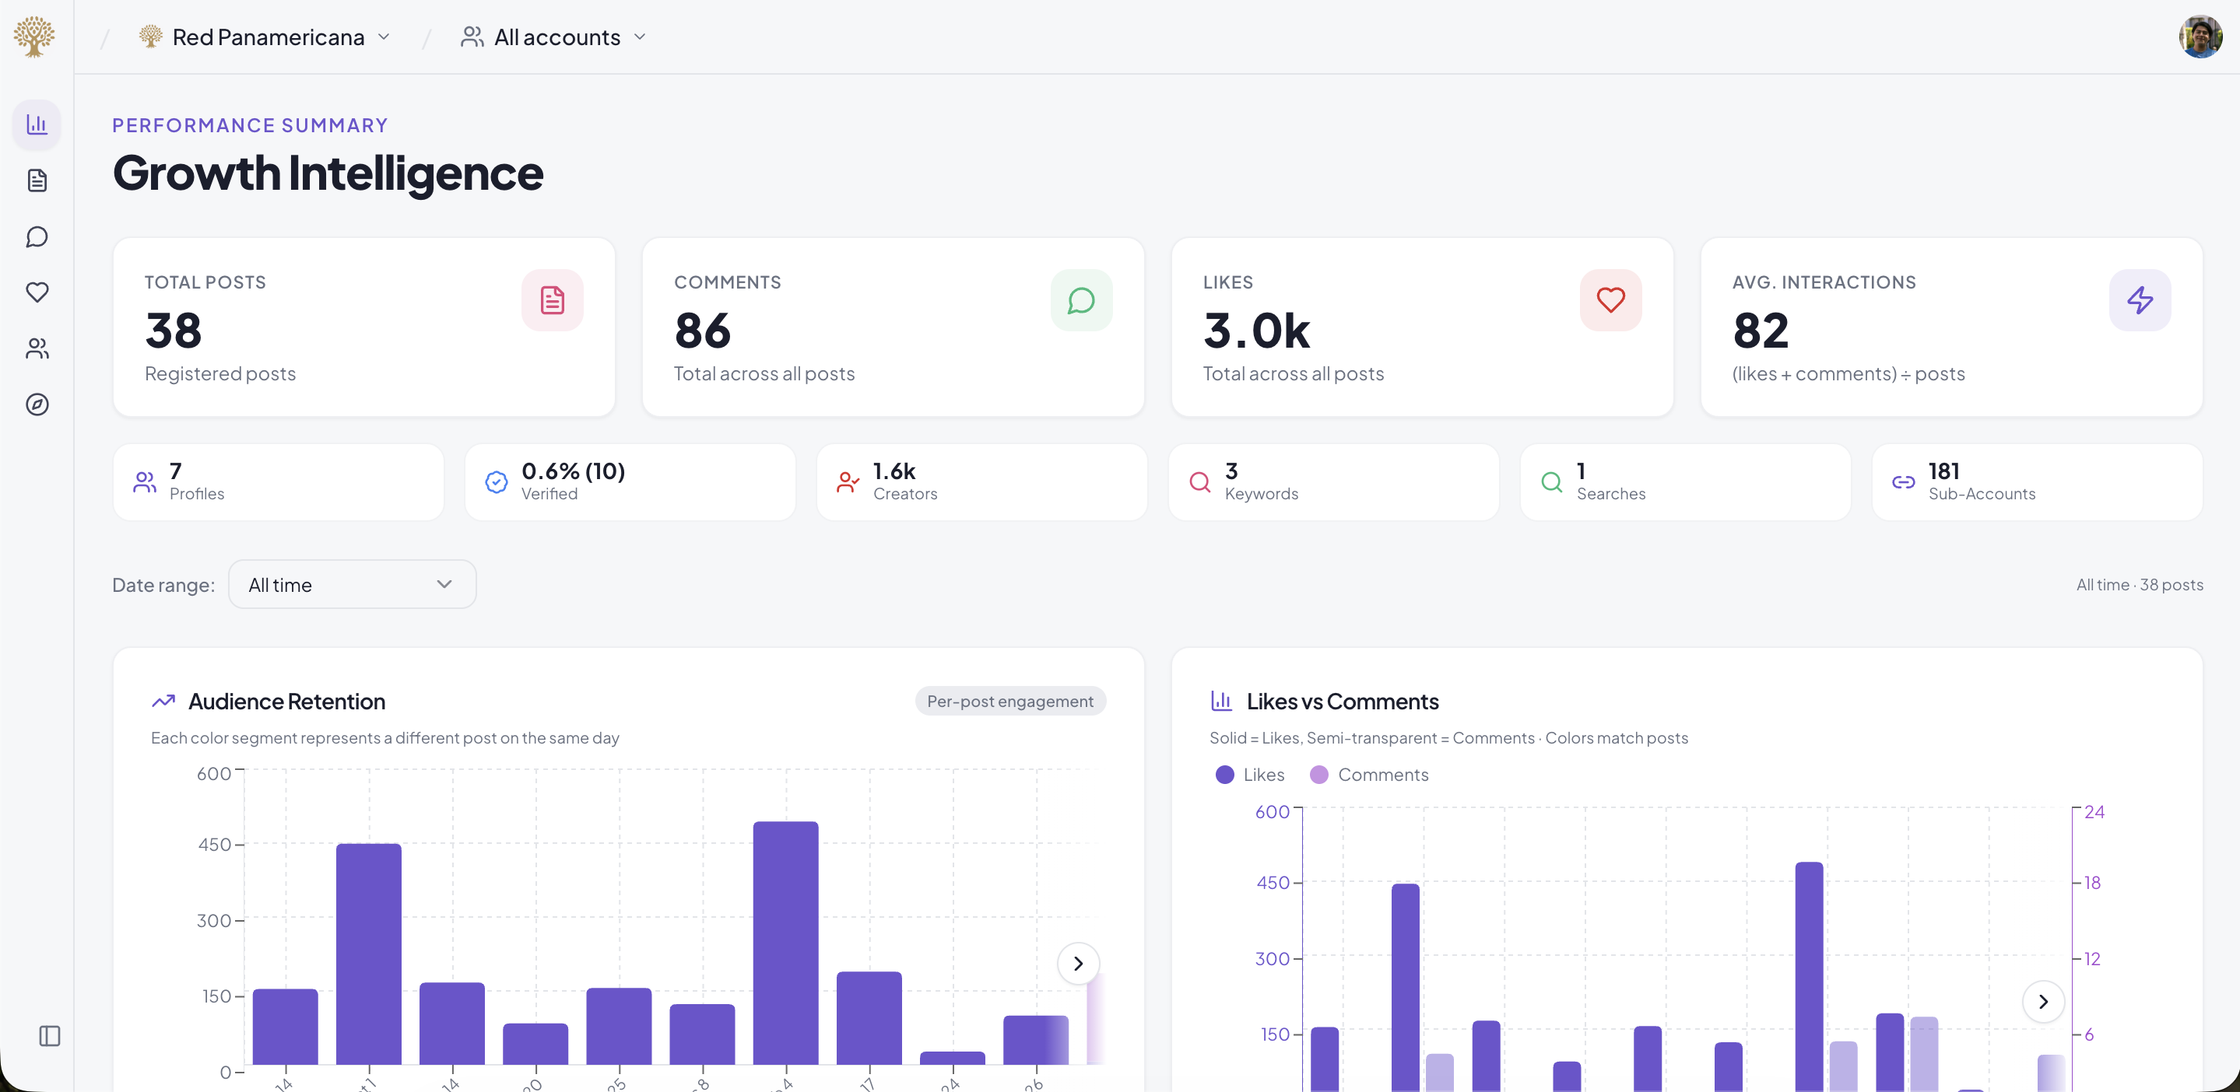
Task: Click the Audience Retention title
Action: [x=287, y=701]
